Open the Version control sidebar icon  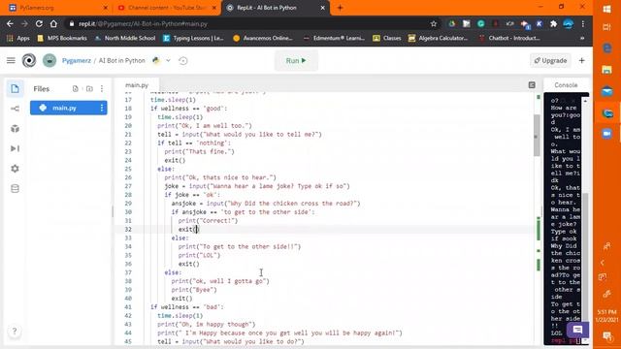coord(16,109)
